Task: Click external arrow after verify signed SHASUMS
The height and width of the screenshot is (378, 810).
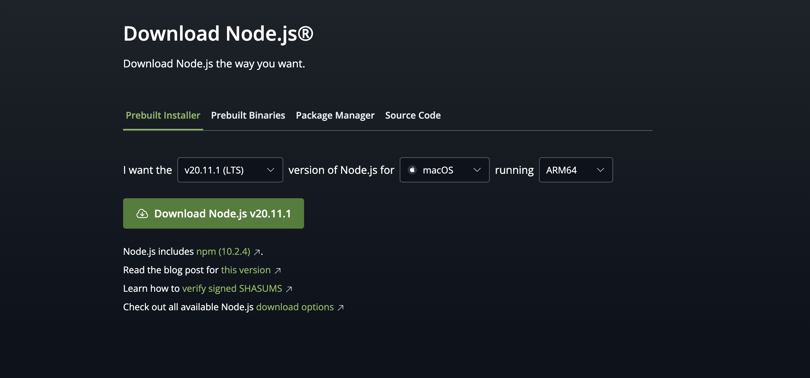Action: (289, 289)
